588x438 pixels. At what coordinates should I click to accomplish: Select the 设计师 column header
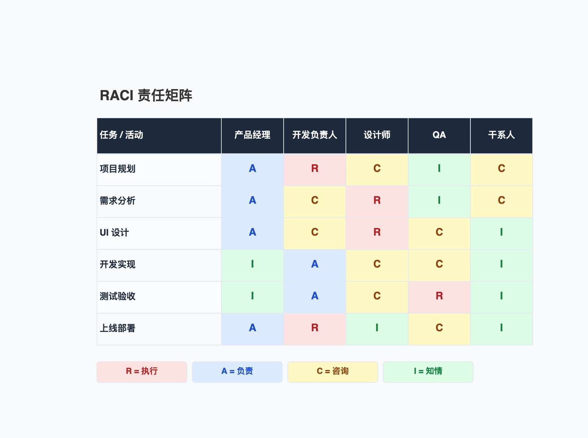tap(377, 135)
